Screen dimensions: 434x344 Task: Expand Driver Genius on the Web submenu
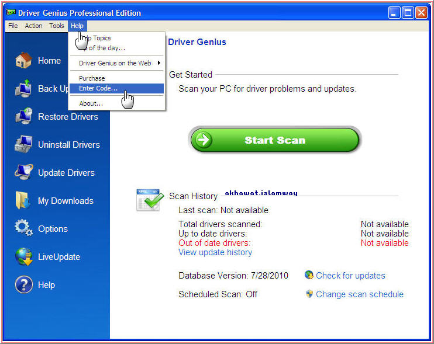tap(117, 63)
